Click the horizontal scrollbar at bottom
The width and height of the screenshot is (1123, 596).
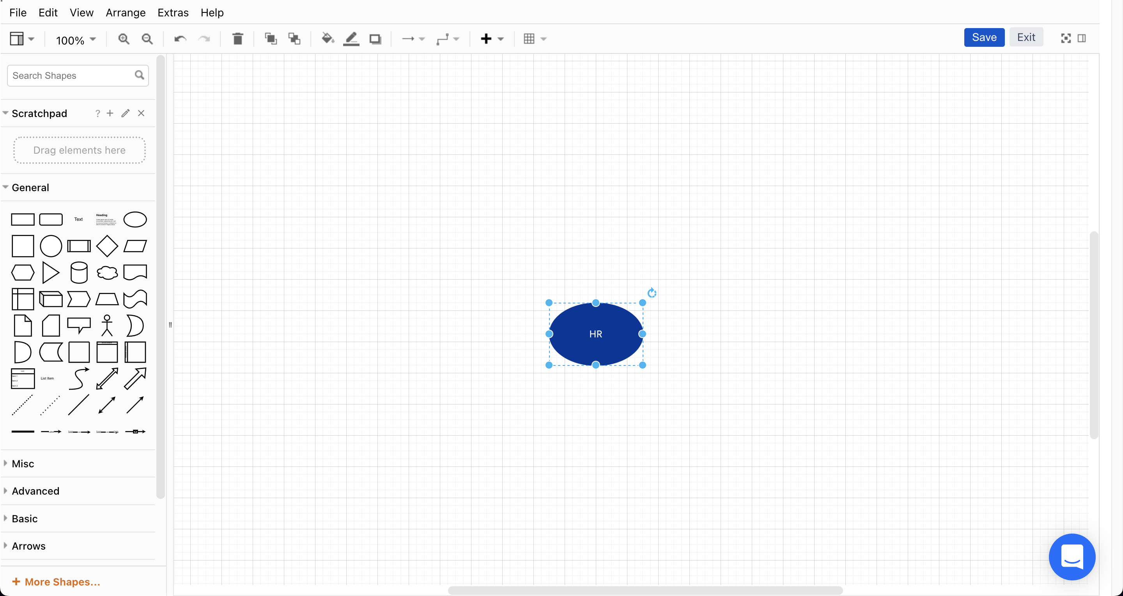(645, 590)
